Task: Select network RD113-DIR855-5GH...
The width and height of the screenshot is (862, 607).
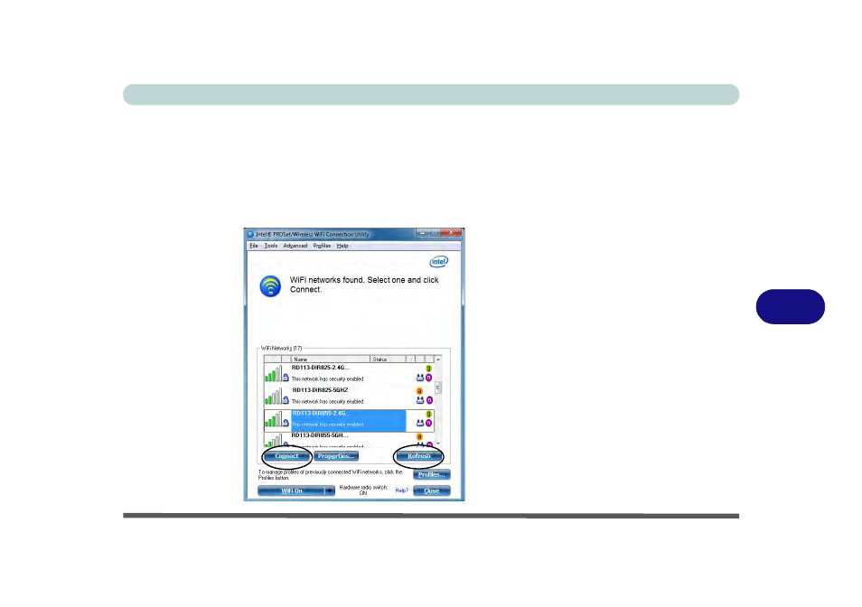Action: 349,440
